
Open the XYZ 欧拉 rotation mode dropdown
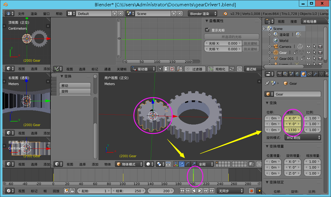pyautogui.click(x=303, y=138)
